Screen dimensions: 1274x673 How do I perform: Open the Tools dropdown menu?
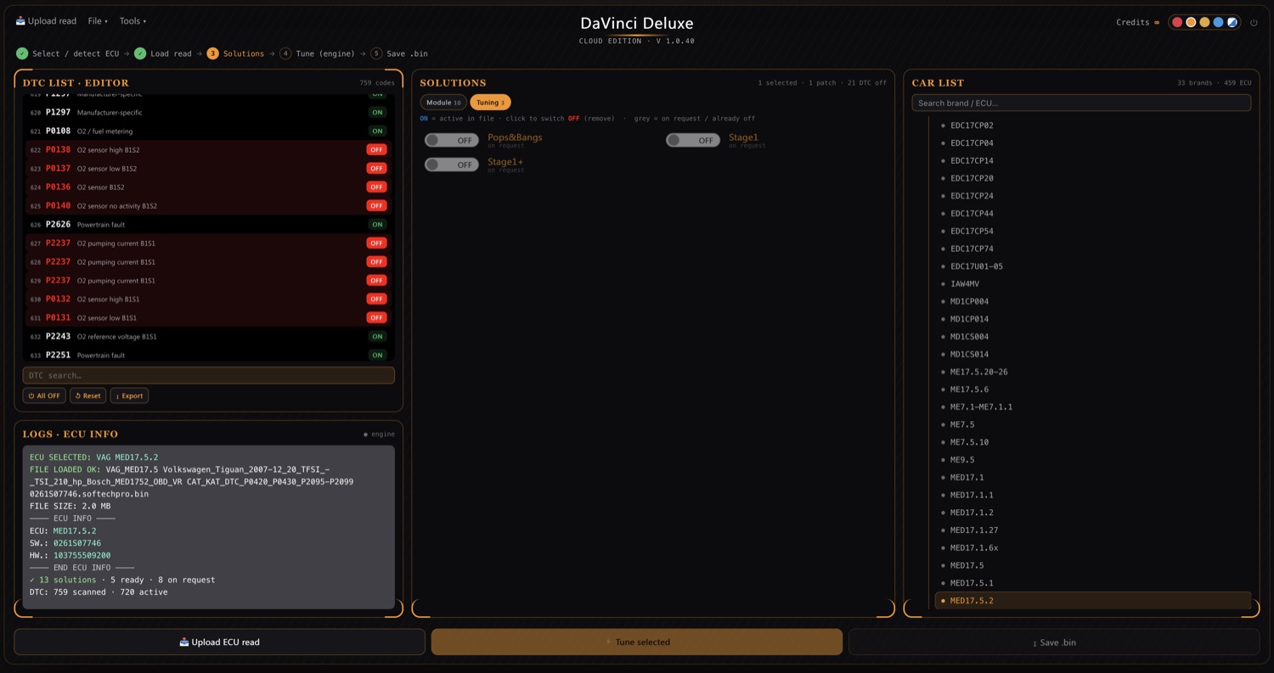(x=132, y=21)
